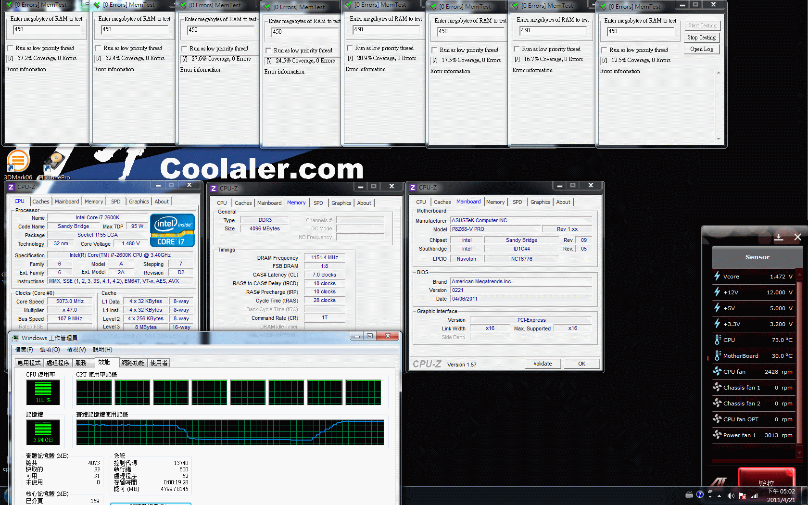Open the 檢視(V) menu in Task Manager

coord(76,350)
